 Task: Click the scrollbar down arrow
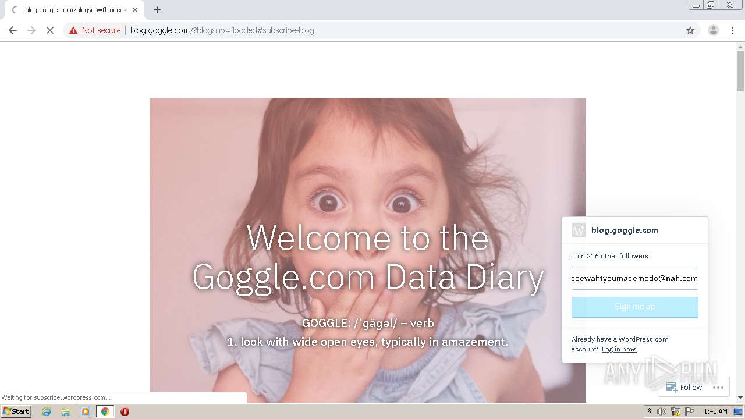pos(740,397)
